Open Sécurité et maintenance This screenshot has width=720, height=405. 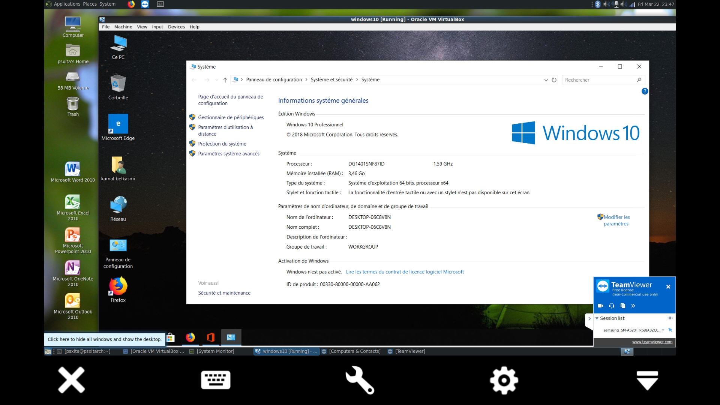pos(224,293)
